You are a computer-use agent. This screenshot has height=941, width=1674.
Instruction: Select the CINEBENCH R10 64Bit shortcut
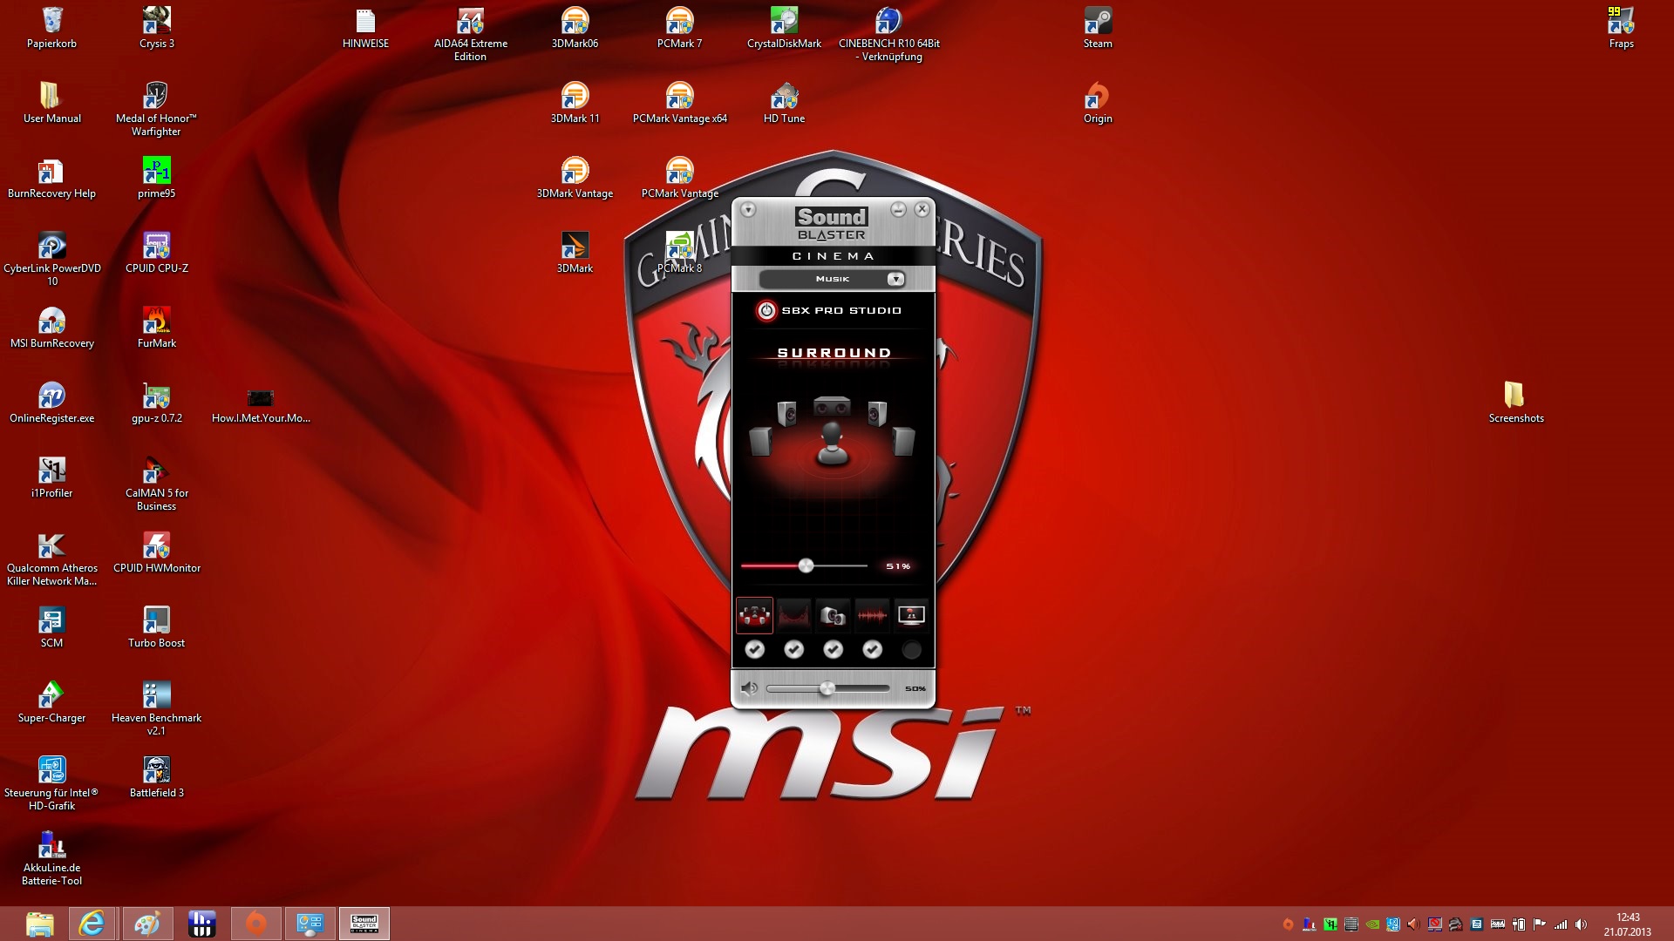click(x=889, y=34)
